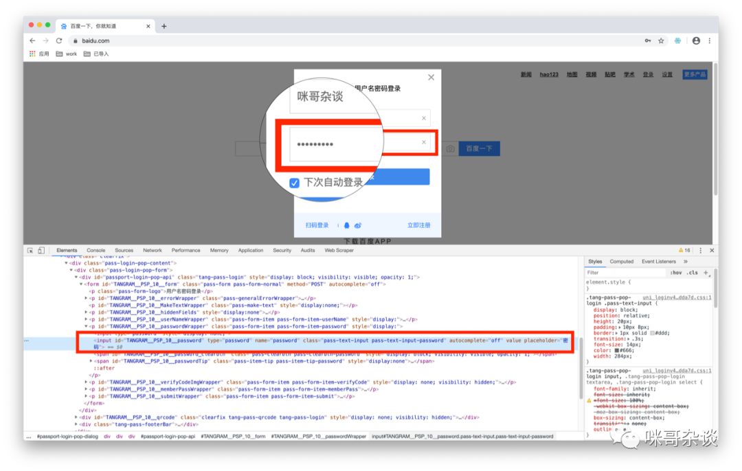
Task: Expand the hiddenFields p element
Action: (86, 312)
